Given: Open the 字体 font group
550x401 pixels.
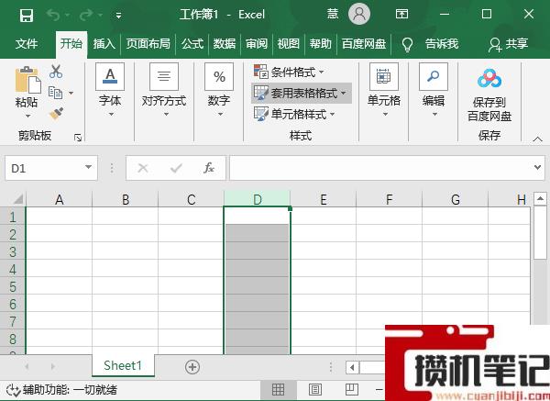Looking at the screenshot, I should (x=110, y=90).
